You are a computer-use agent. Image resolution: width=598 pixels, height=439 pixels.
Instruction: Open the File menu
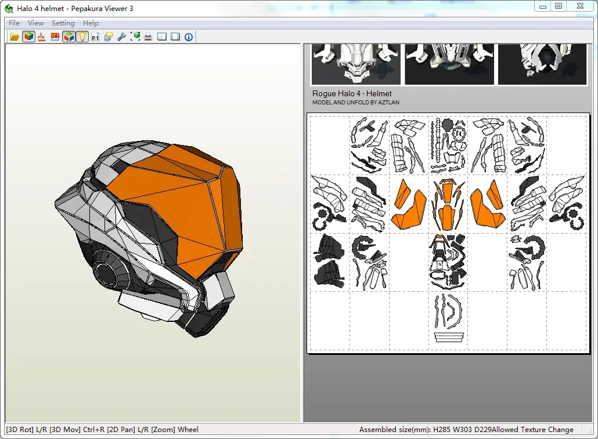14,23
